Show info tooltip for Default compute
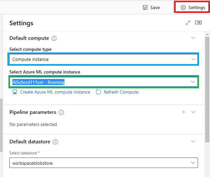Viewport: 210px width, 177px height. 54,39
